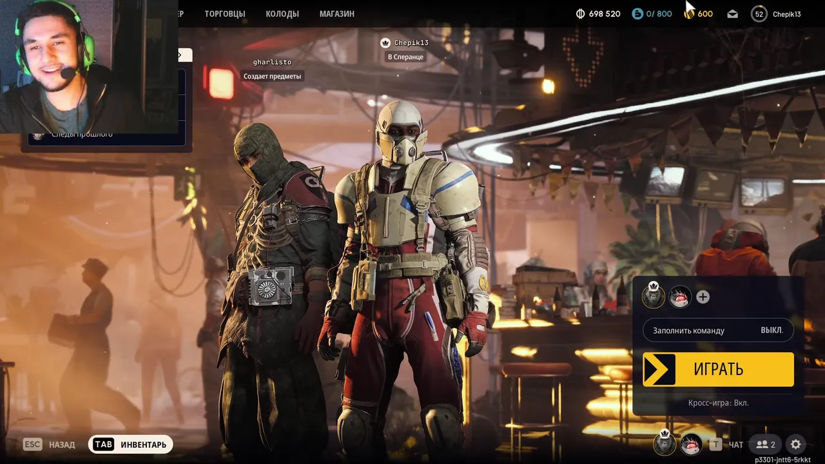Select the gharlisto player nameplate
825x464 pixels.
272,62
